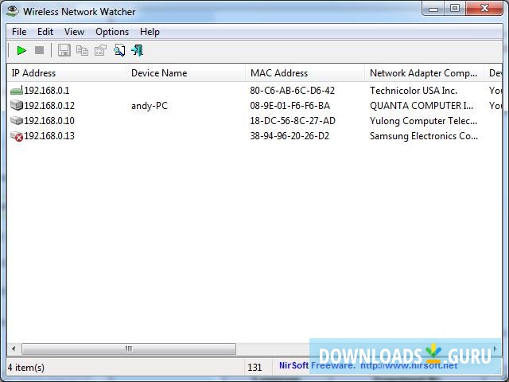Copy selected items via the toolbar icon
509x382 pixels.
(x=82, y=51)
